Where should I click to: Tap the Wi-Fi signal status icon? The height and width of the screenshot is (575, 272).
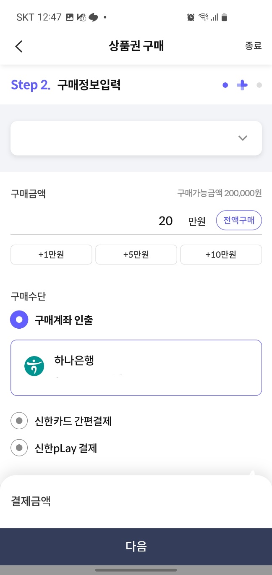(204, 17)
